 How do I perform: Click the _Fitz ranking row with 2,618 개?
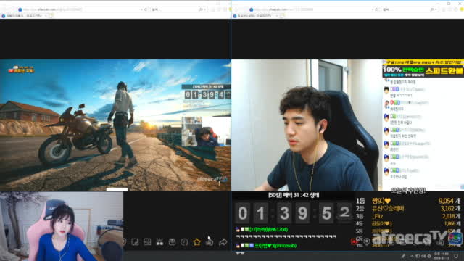(x=408, y=216)
